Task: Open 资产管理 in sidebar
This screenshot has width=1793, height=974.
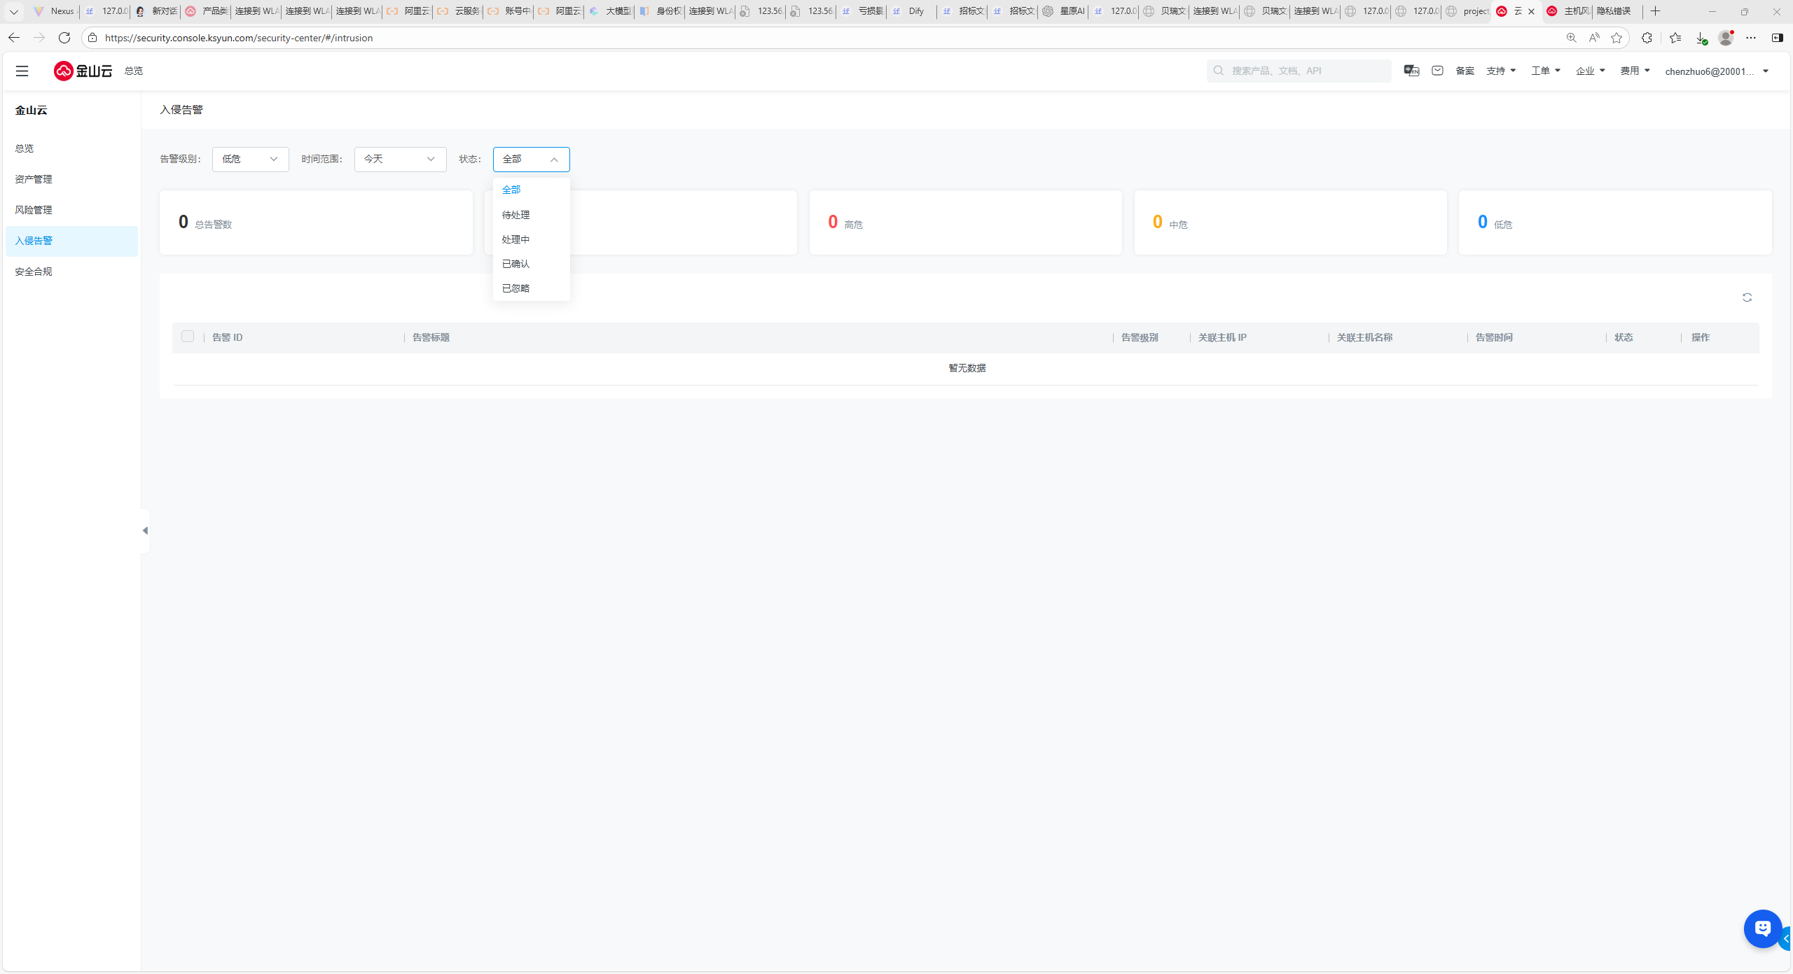Action: pyautogui.click(x=34, y=179)
